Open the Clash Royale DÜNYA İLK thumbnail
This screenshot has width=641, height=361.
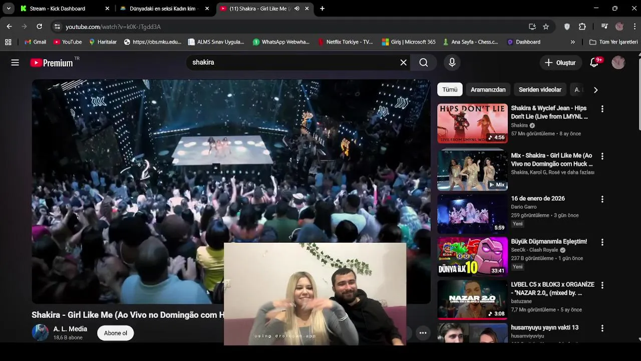472,257
